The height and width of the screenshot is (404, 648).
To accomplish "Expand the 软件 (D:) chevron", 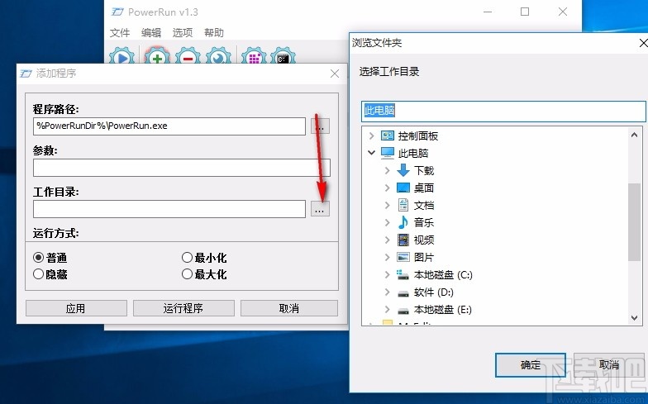I will tap(387, 292).
